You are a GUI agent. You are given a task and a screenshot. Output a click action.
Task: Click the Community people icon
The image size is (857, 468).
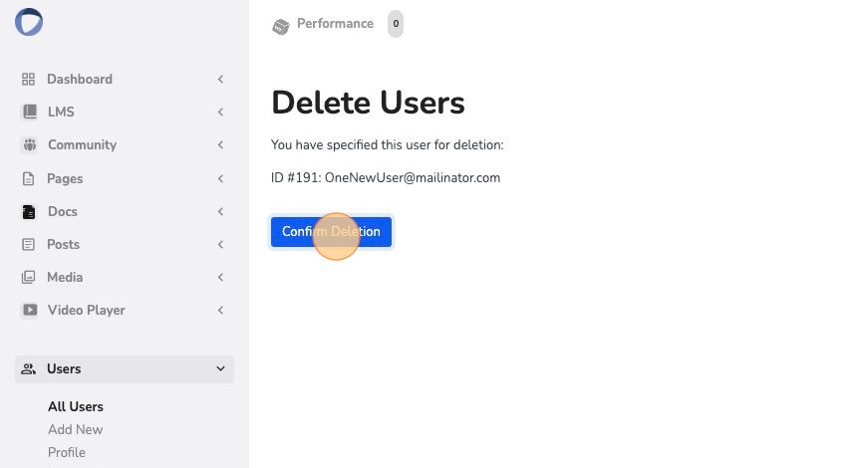pos(30,144)
